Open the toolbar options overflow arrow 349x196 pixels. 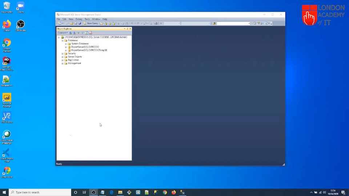pos(271,24)
